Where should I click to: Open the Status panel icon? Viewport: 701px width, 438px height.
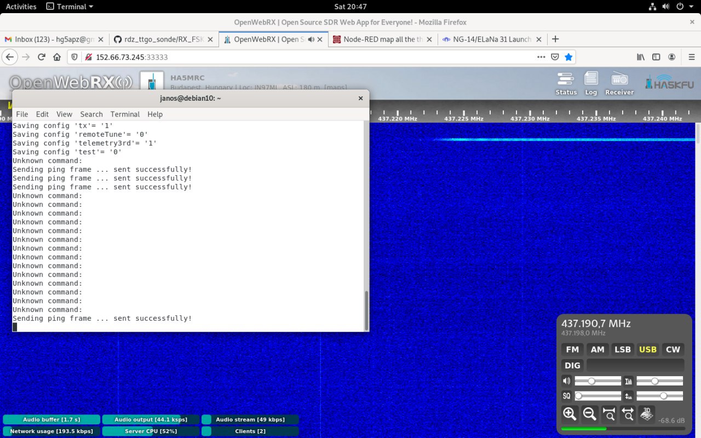point(566,83)
